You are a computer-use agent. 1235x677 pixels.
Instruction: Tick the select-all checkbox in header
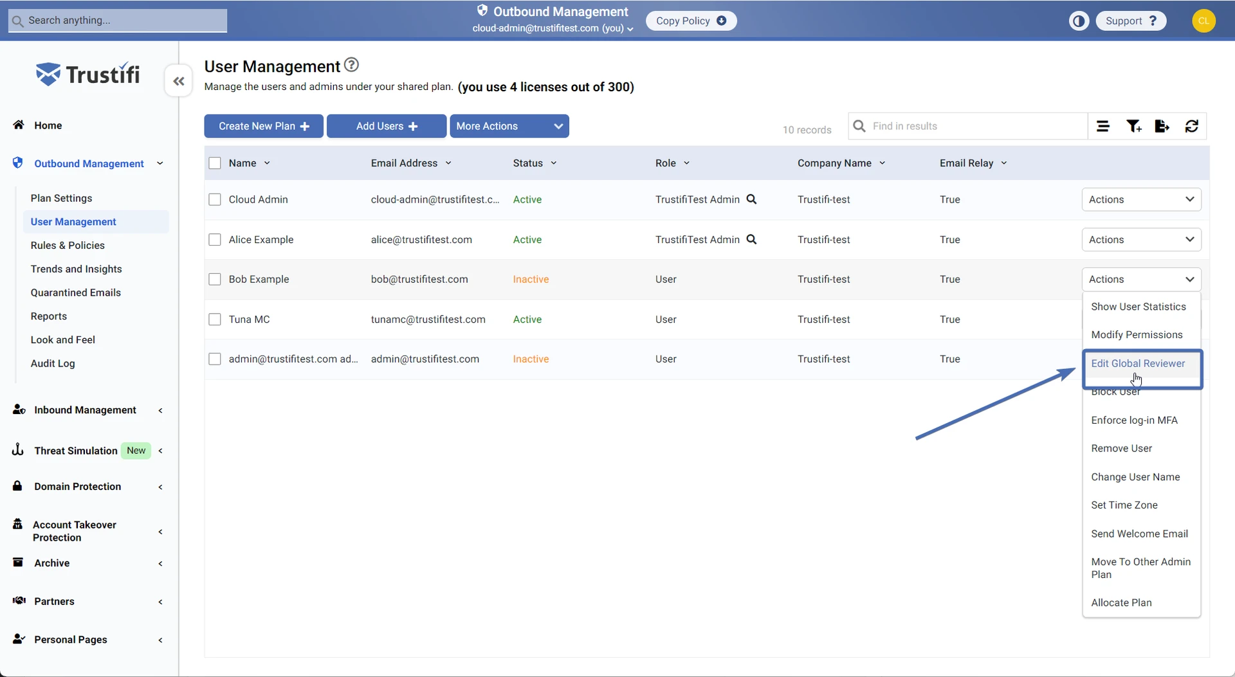(x=215, y=163)
